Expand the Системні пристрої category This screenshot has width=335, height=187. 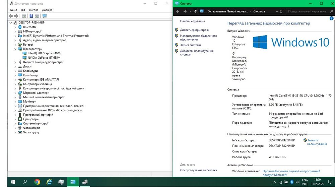15,124
